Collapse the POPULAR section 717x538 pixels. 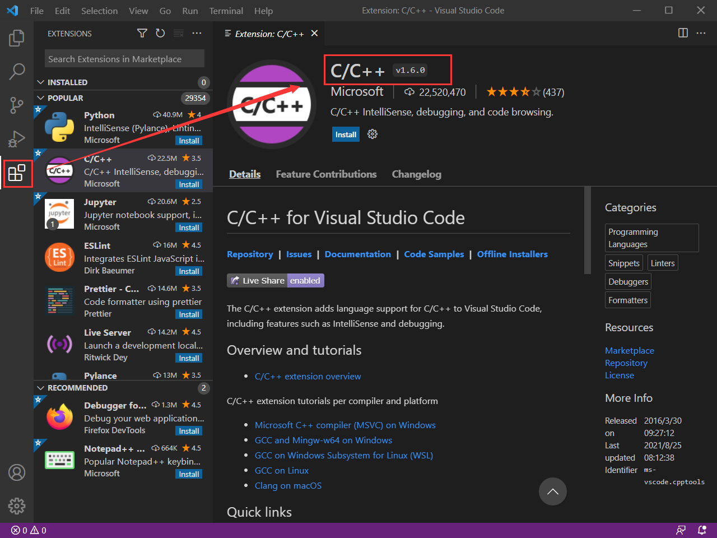click(123, 98)
